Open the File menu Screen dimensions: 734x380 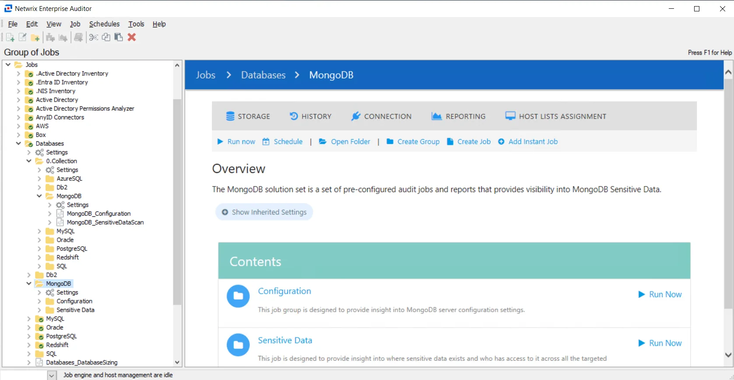(x=13, y=24)
